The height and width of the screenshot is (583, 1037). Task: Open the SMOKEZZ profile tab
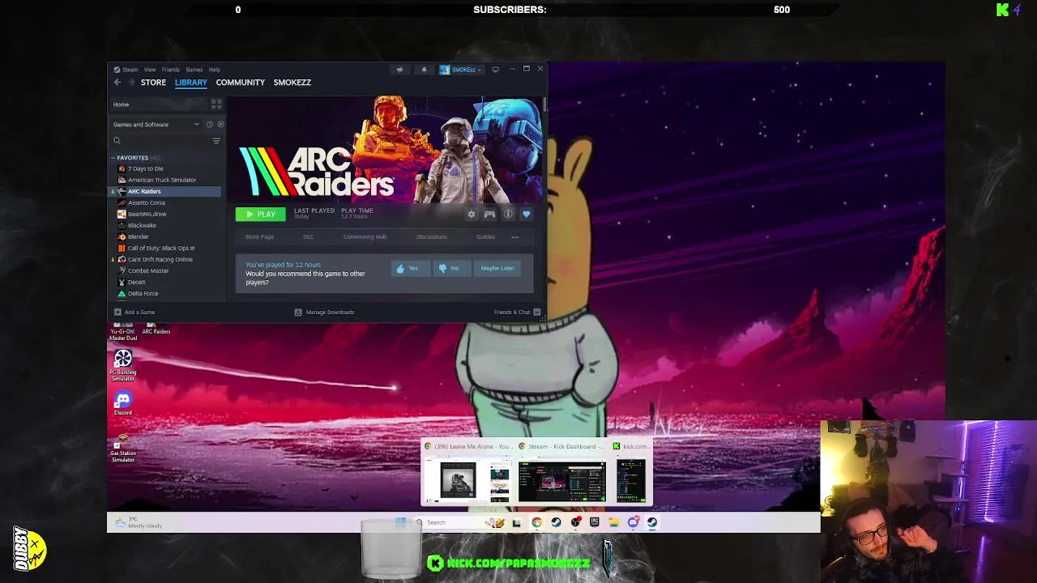coord(292,82)
